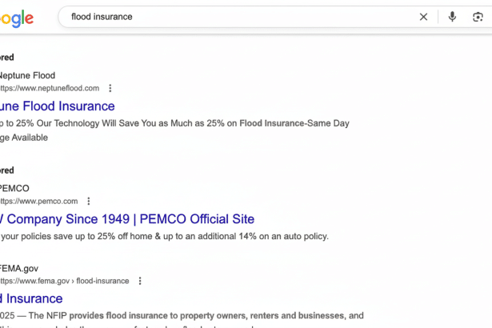Open the FEMA Flood Insurance result title
492x328 pixels.
coord(31,298)
